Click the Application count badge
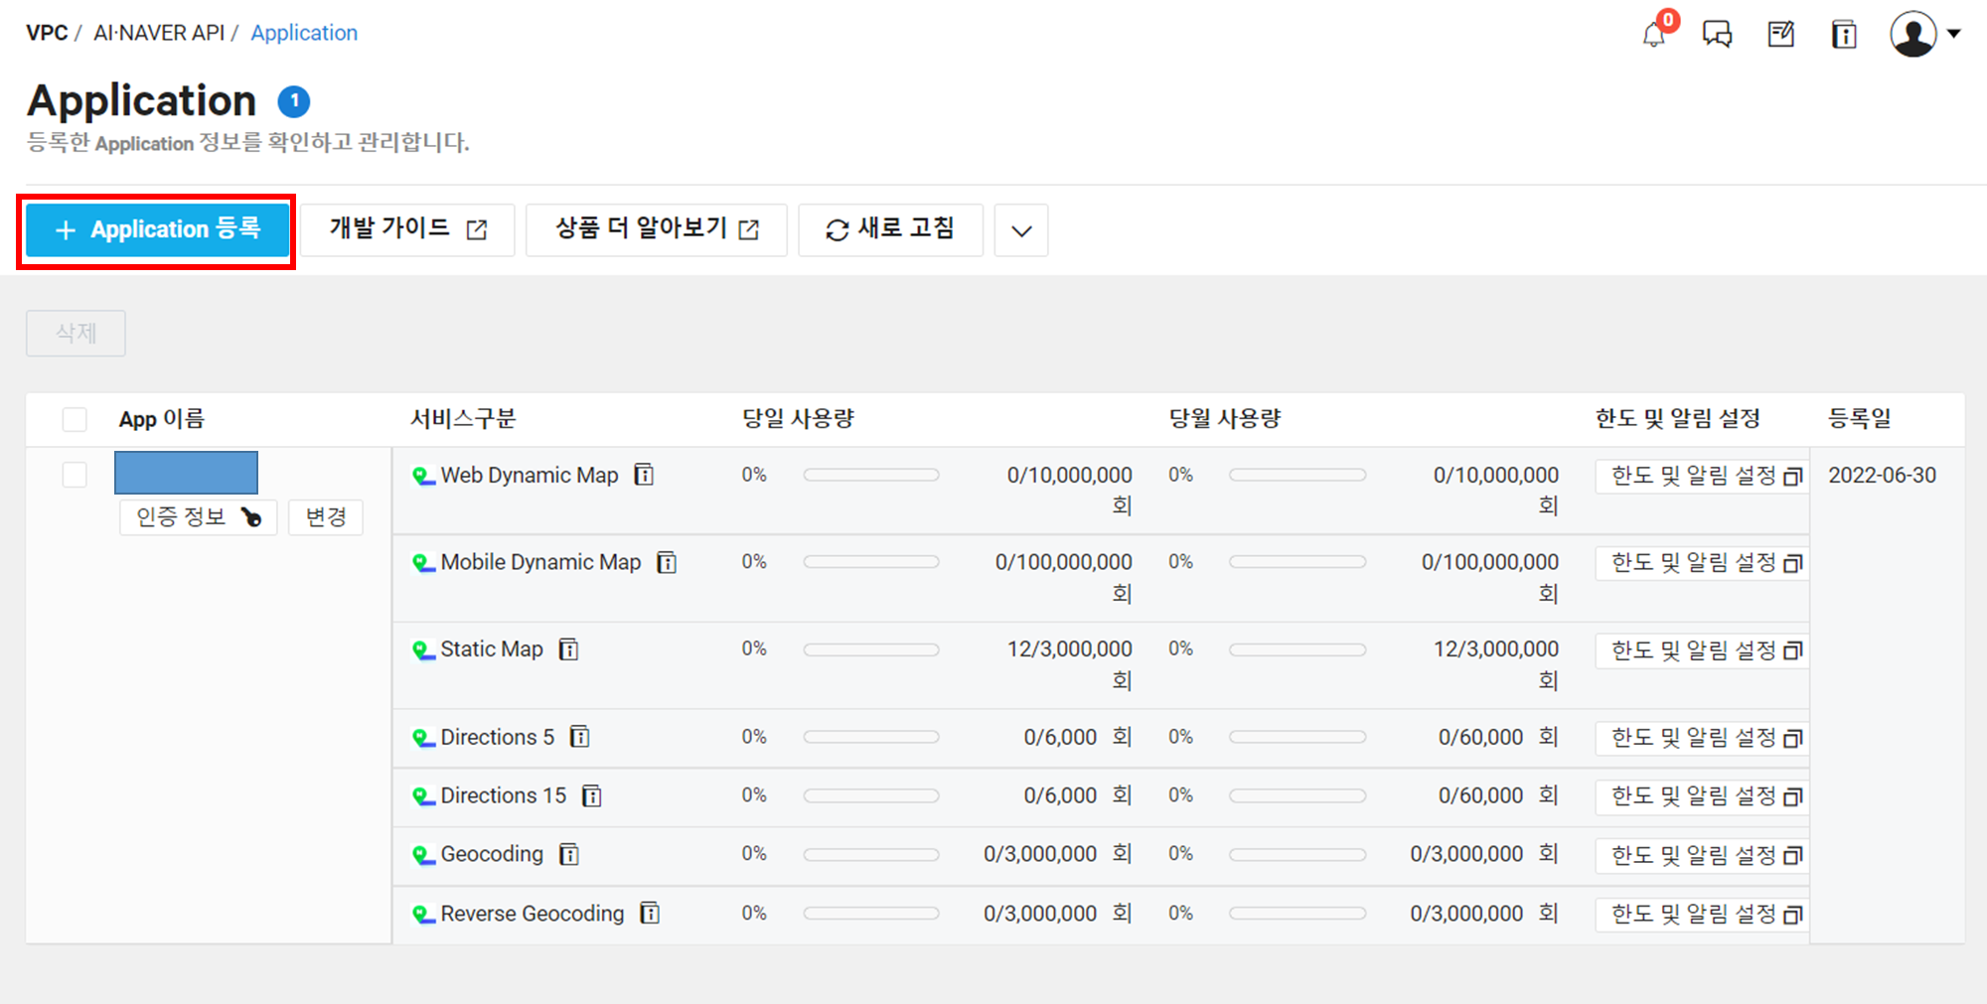This screenshot has height=1004, width=1987. 294,101
